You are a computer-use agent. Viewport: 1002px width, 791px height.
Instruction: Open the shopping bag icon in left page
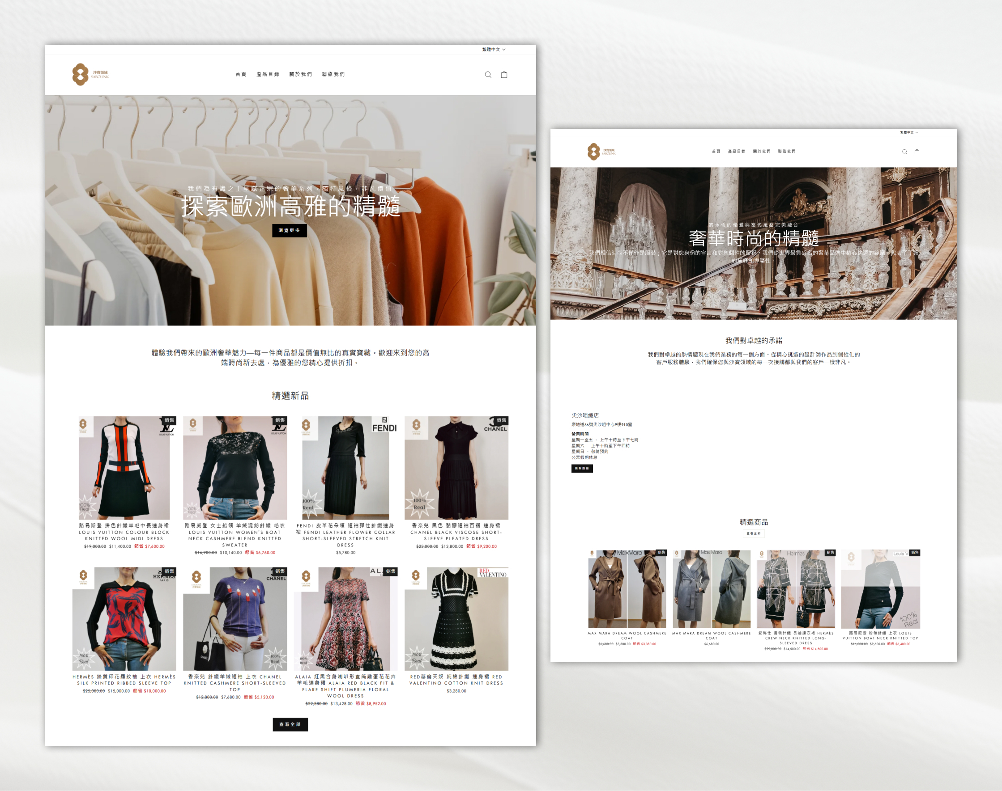tap(504, 75)
